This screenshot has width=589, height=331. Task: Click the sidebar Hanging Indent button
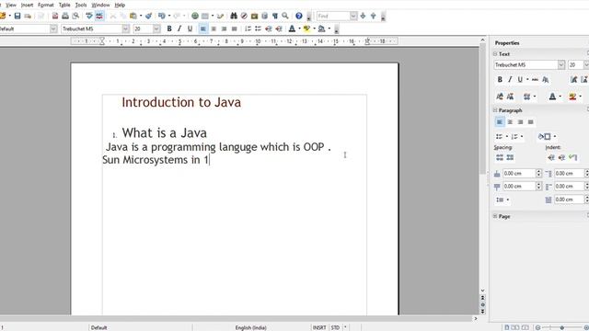point(572,157)
